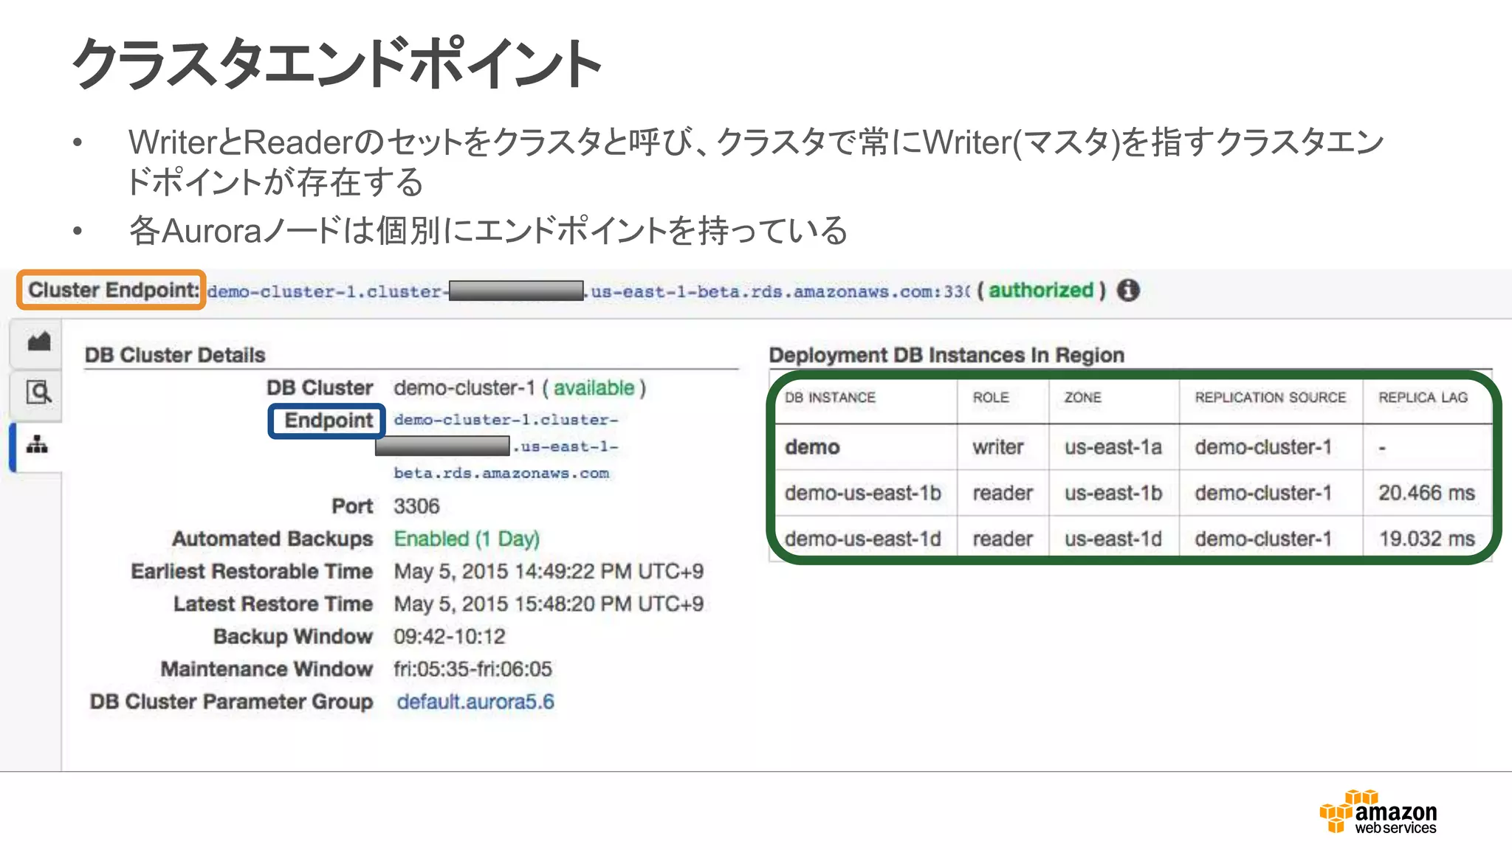Screen dimensions: 1512x850
Task: Open the monitoring chart sidebar icon
Action: point(38,342)
